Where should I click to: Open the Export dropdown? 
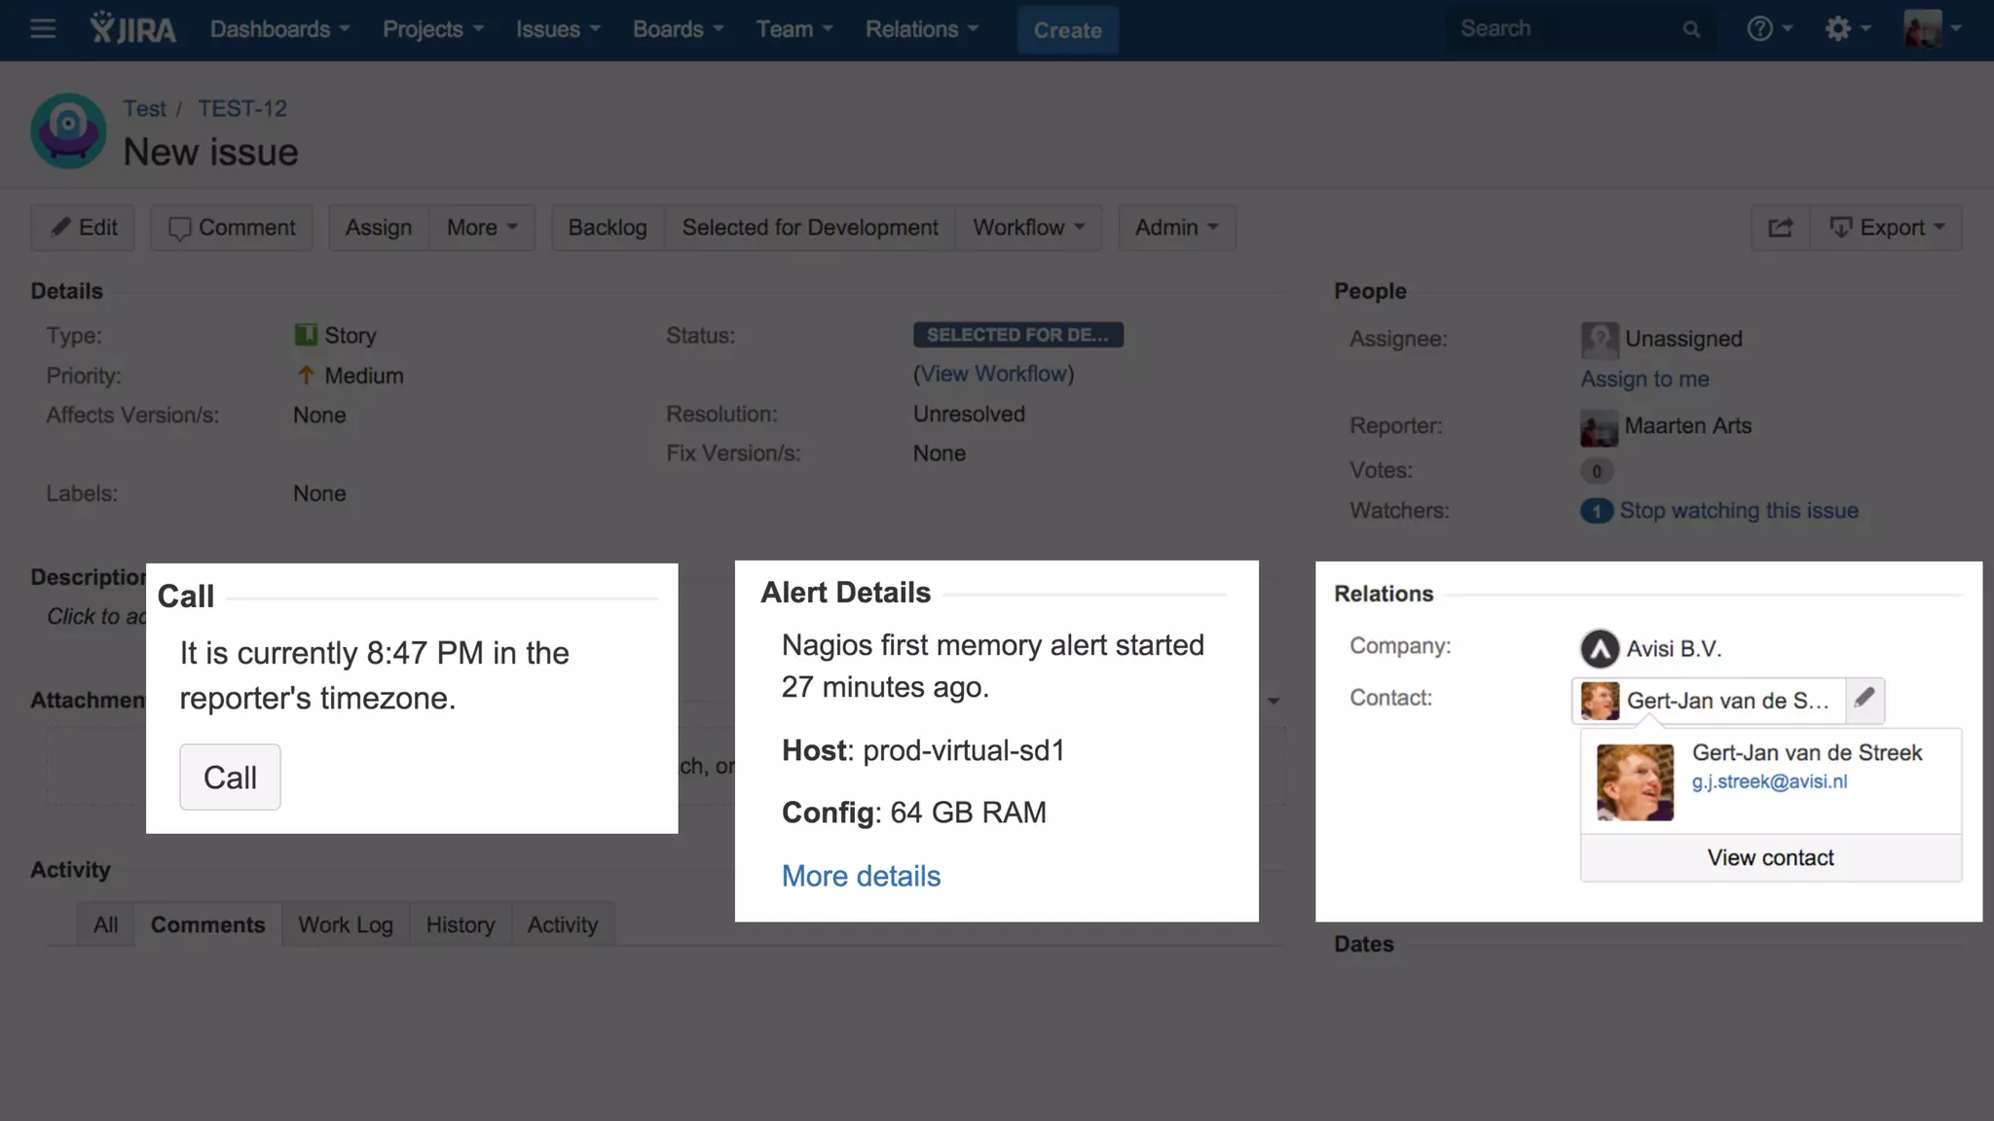(1886, 228)
